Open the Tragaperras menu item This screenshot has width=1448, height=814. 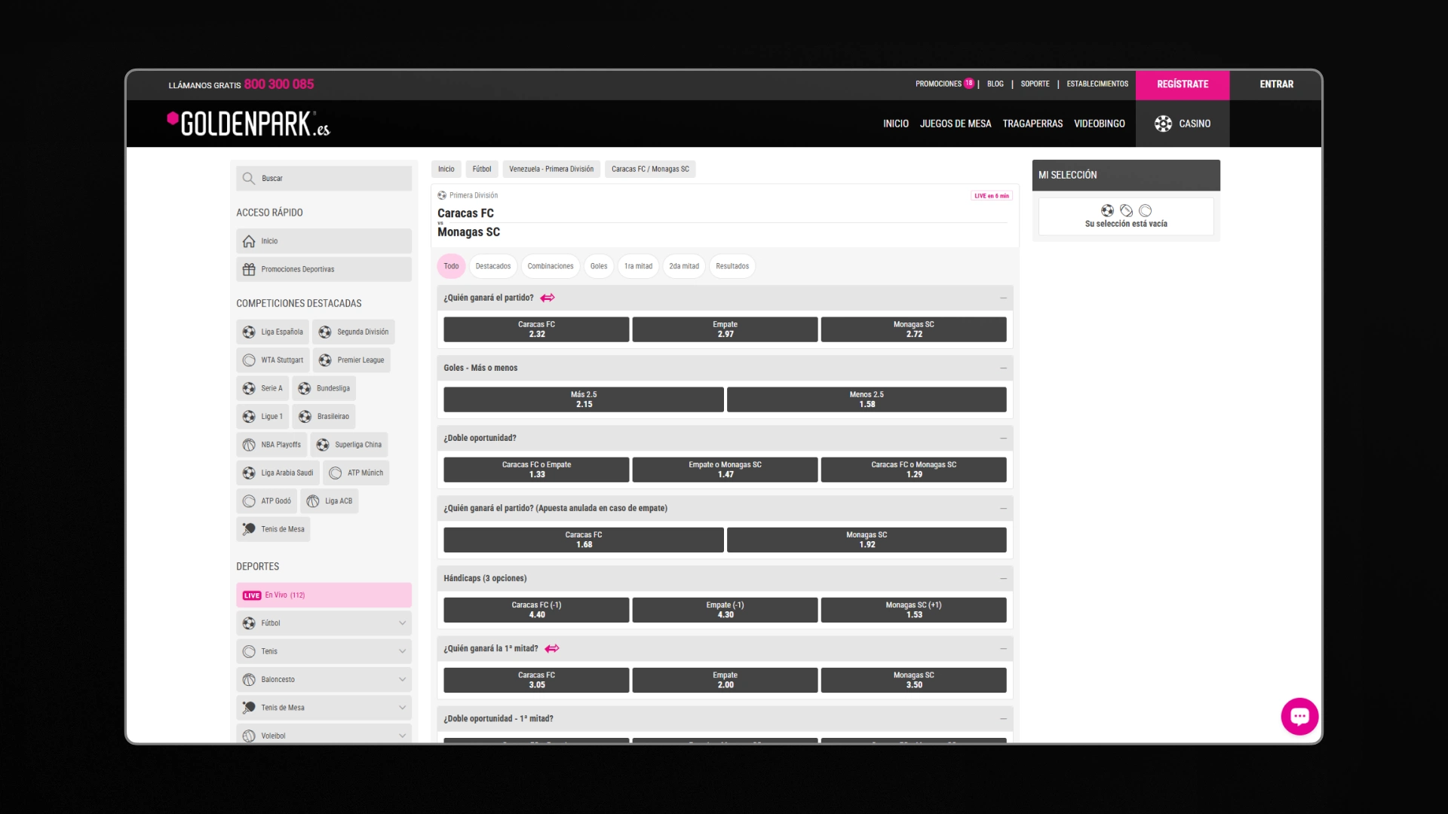(1032, 124)
